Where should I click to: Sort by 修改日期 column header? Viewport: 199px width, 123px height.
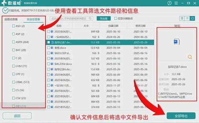141,26
